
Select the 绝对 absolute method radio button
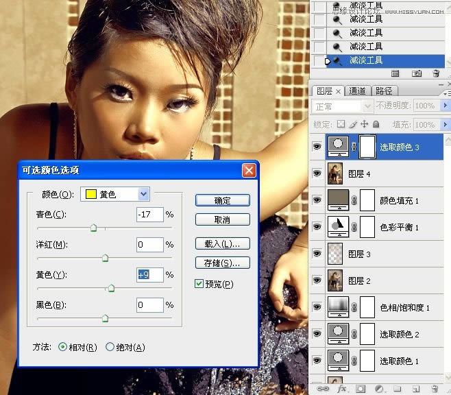click(x=110, y=347)
